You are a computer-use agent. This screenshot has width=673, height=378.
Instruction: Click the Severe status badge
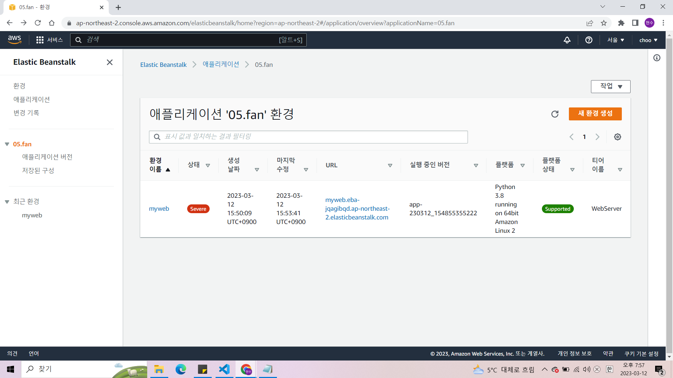coord(198,209)
